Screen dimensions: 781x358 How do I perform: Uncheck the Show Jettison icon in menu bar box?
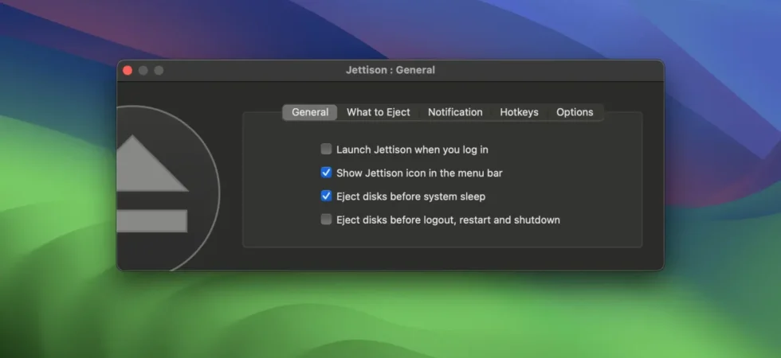[326, 173]
